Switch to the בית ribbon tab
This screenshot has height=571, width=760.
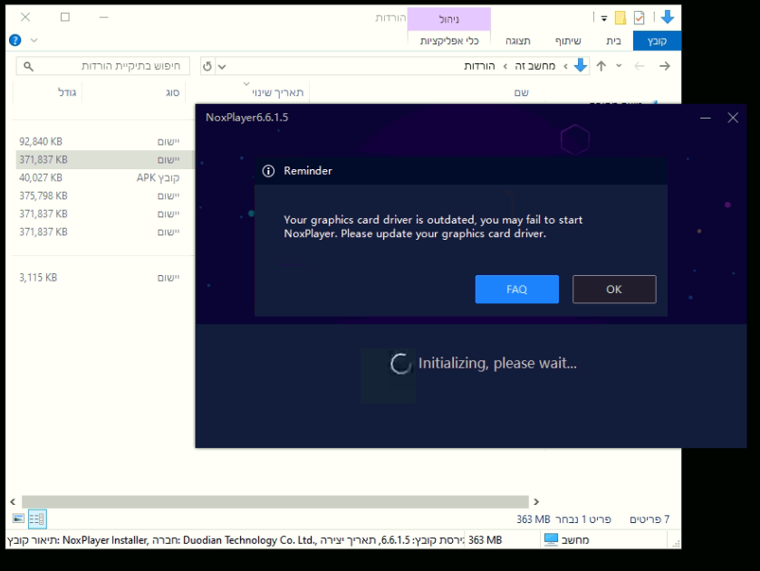(x=613, y=41)
